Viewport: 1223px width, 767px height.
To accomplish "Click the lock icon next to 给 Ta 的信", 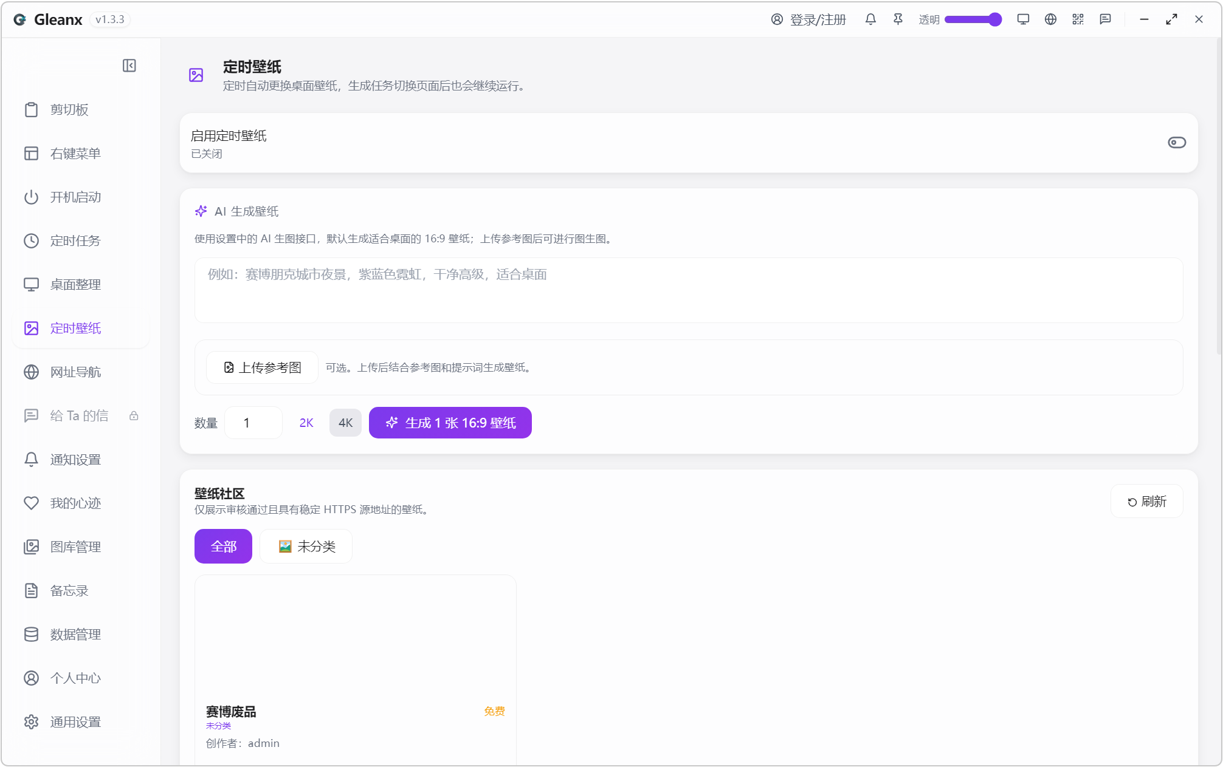I will point(134,416).
